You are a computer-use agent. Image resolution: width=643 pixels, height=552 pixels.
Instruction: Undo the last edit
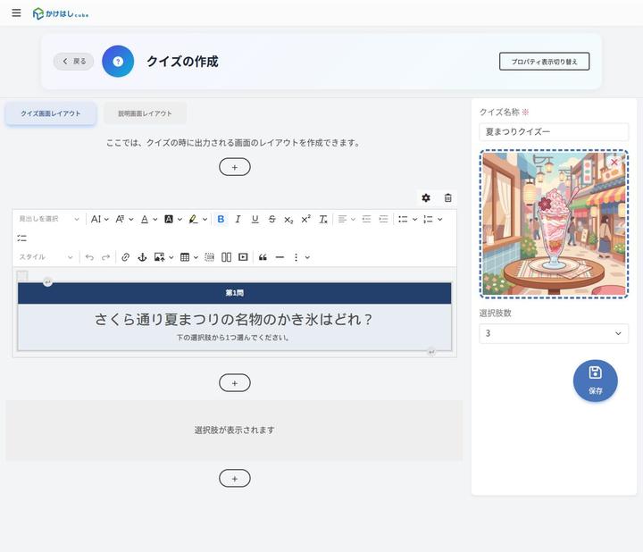click(x=89, y=257)
